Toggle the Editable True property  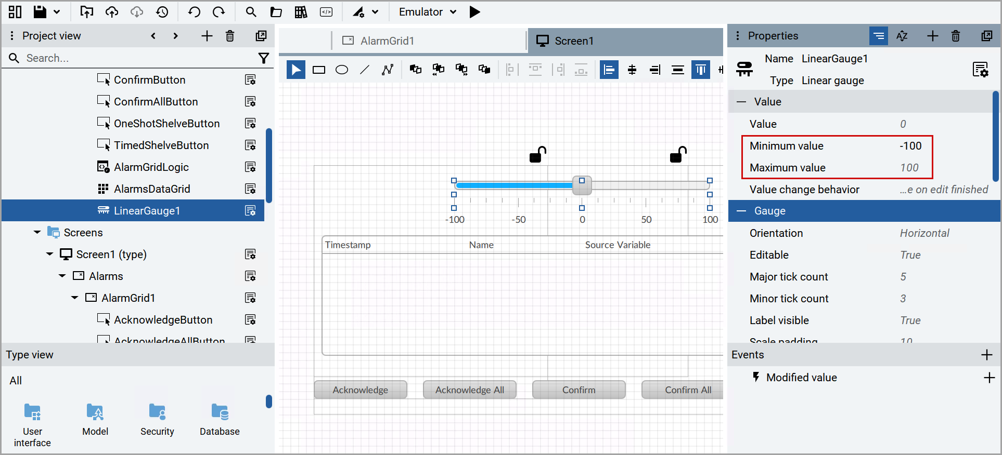pyautogui.click(x=910, y=255)
